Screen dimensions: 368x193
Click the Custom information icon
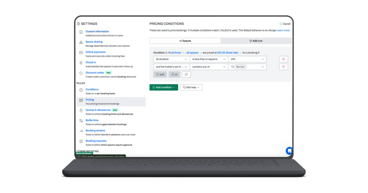[x=81, y=32]
